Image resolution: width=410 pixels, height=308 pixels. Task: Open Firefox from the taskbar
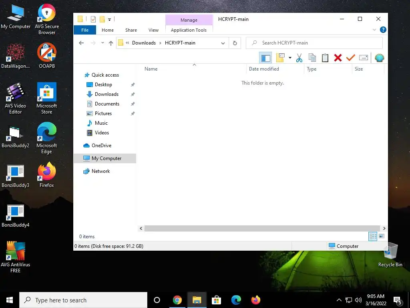(x=256, y=300)
